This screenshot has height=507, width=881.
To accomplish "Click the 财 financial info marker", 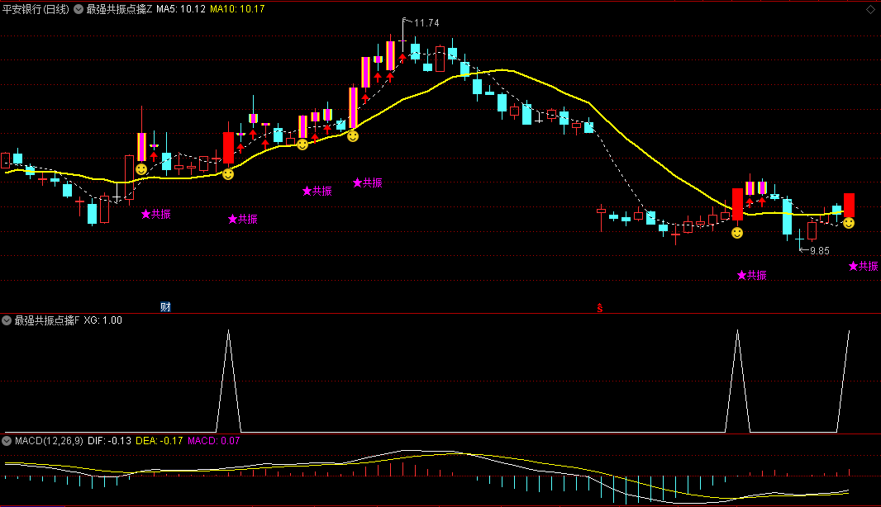I will pyautogui.click(x=165, y=306).
